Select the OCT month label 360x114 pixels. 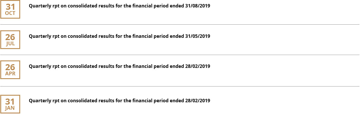[x=10, y=13]
